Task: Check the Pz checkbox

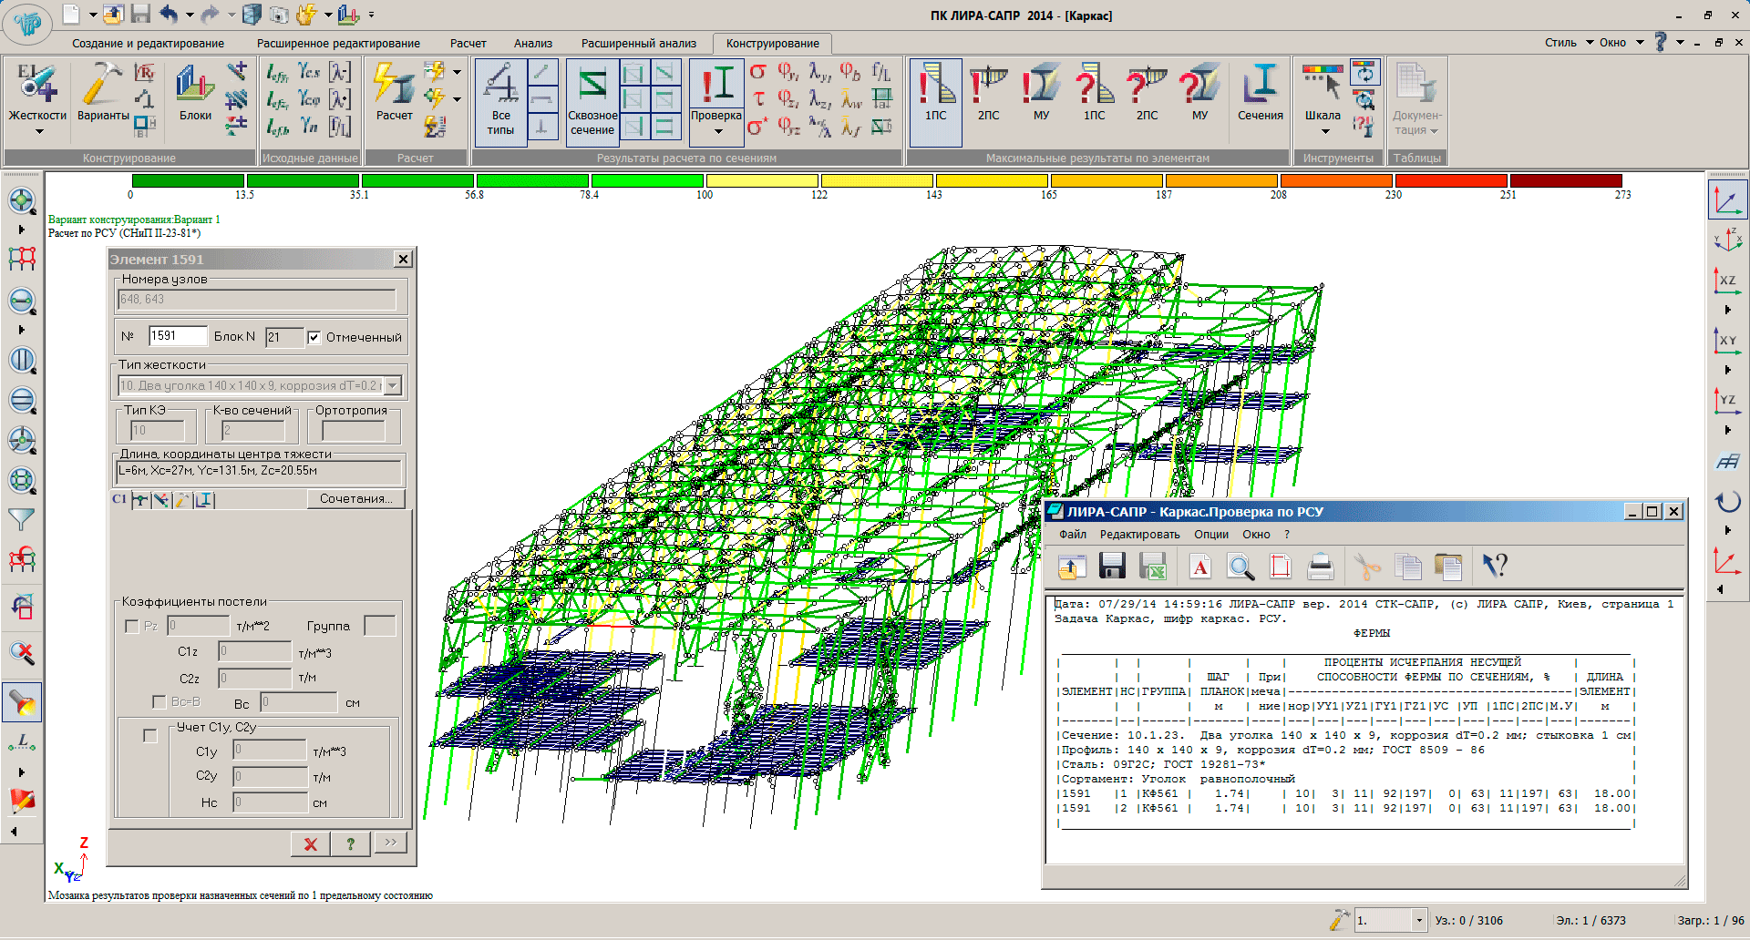Action: coord(132,627)
